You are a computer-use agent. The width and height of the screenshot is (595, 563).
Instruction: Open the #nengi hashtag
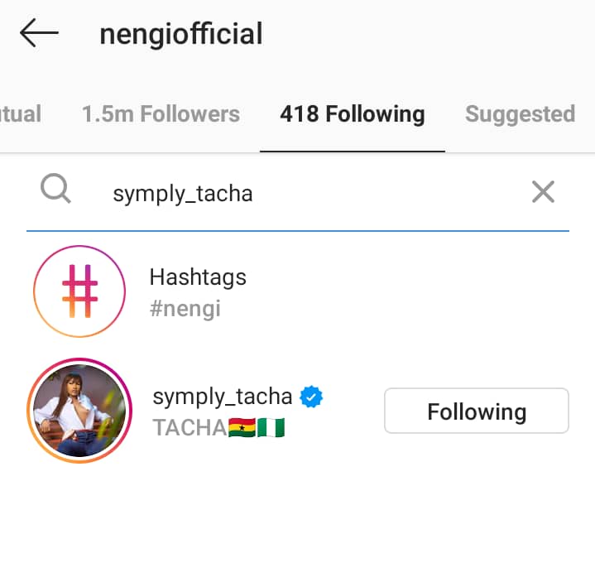[185, 309]
